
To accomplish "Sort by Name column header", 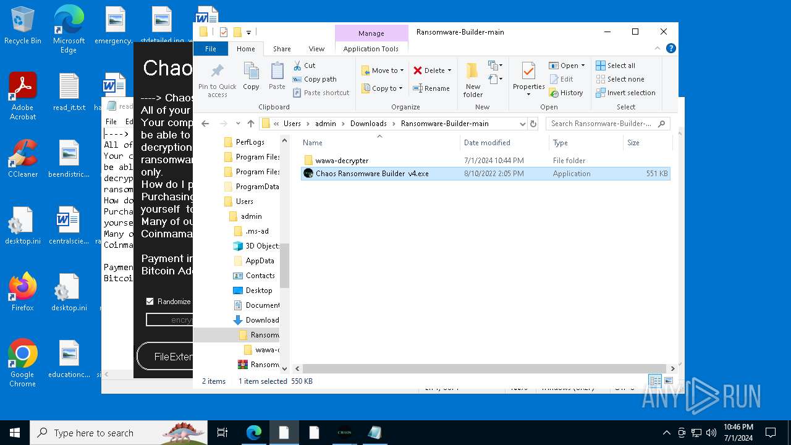I will click(x=380, y=143).
